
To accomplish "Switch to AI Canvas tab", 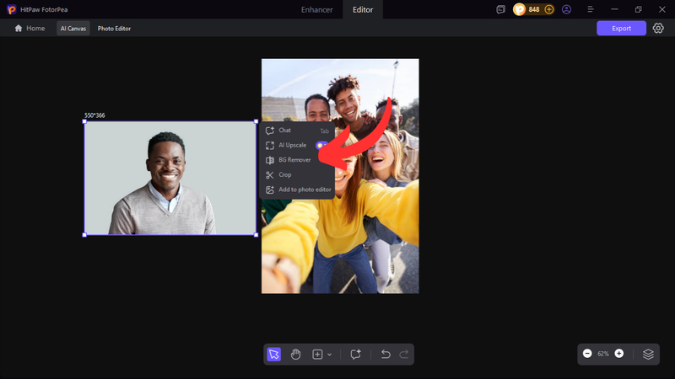I will pyautogui.click(x=73, y=29).
